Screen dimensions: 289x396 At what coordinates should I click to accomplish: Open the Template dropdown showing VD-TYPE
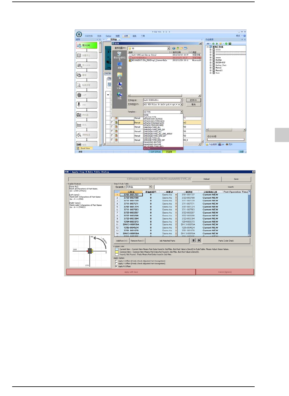click(181, 112)
